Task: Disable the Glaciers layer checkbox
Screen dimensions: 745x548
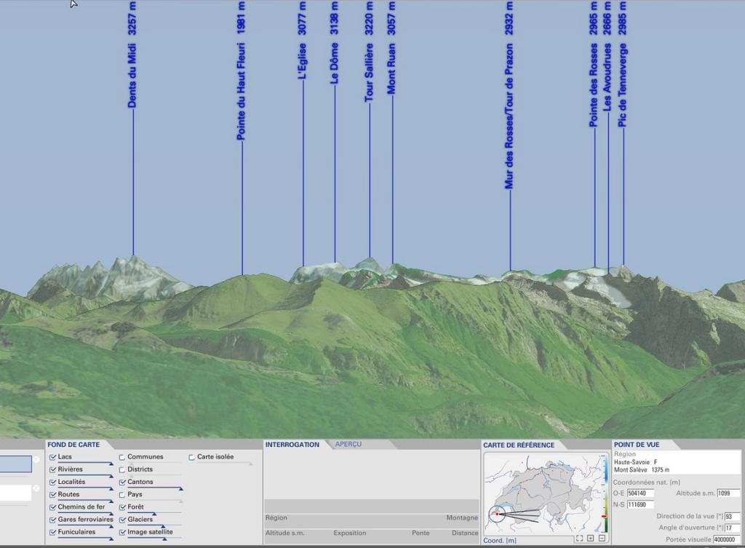Action: tap(121, 520)
